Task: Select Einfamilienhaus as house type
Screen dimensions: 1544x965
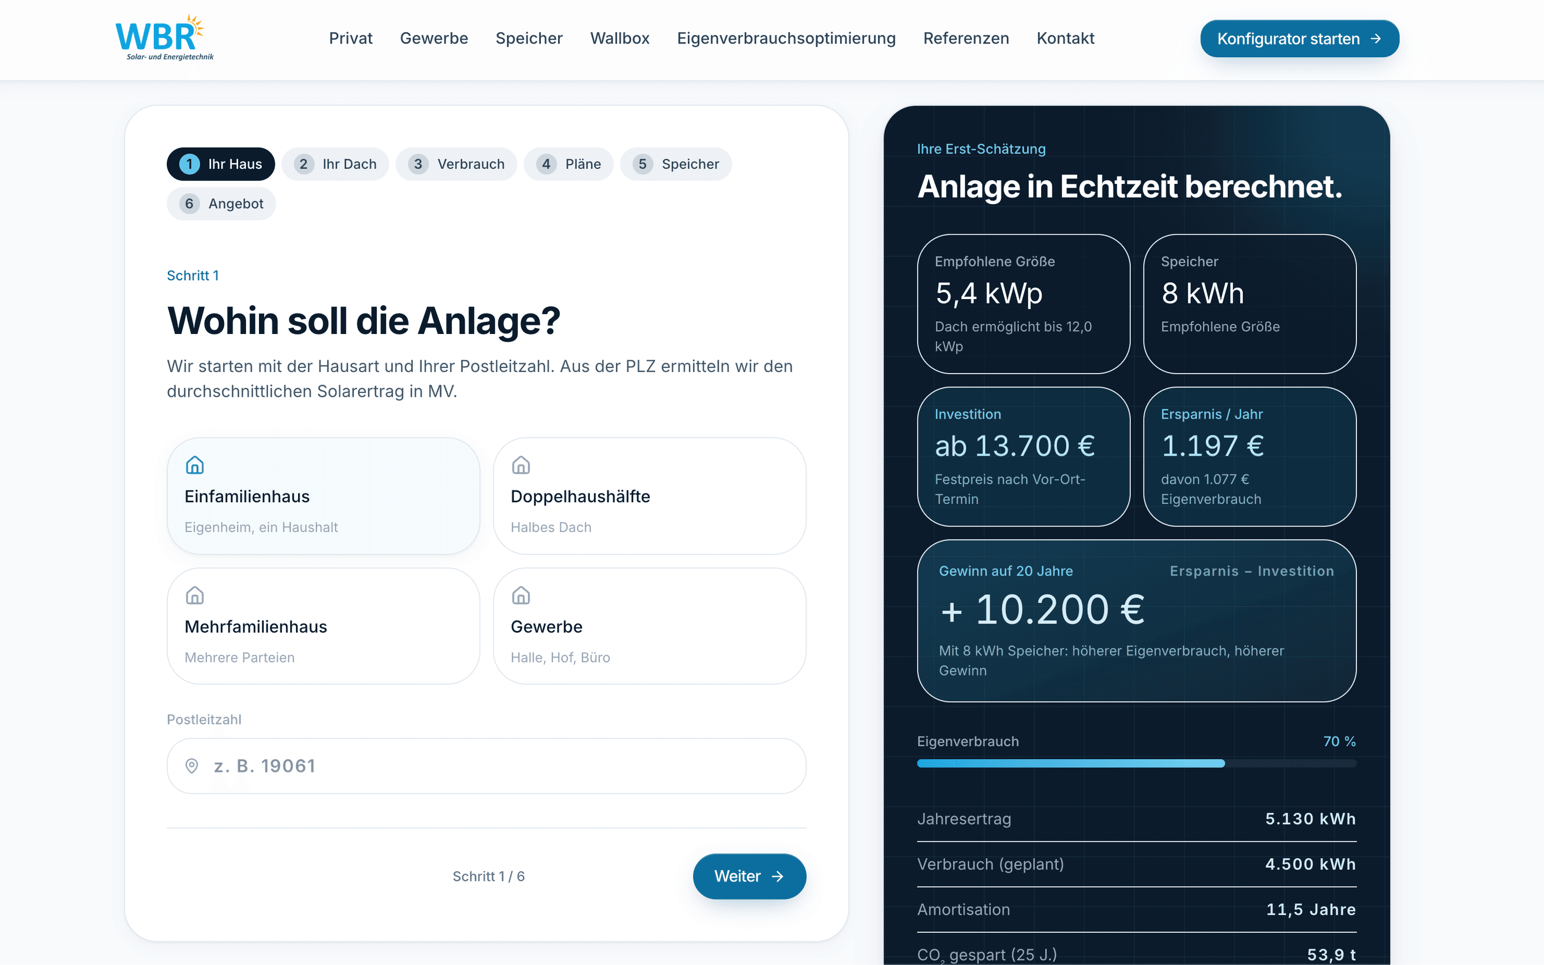Action: pos(323,496)
